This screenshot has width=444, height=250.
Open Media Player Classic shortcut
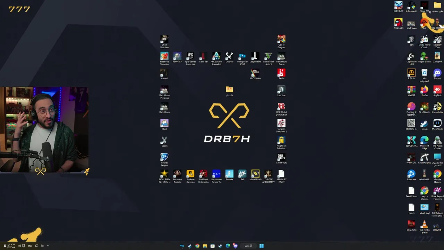[x=424, y=42]
